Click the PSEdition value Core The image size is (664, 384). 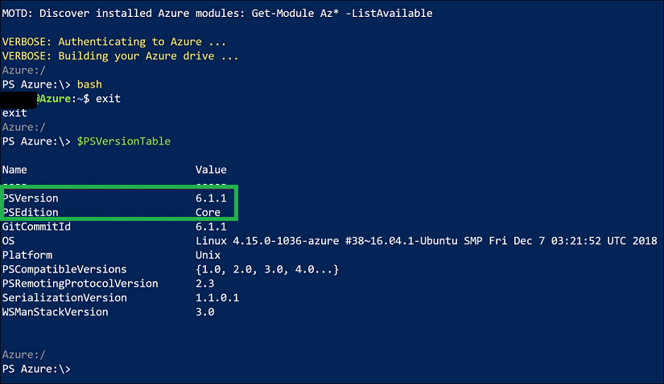(x=208, y=212)
